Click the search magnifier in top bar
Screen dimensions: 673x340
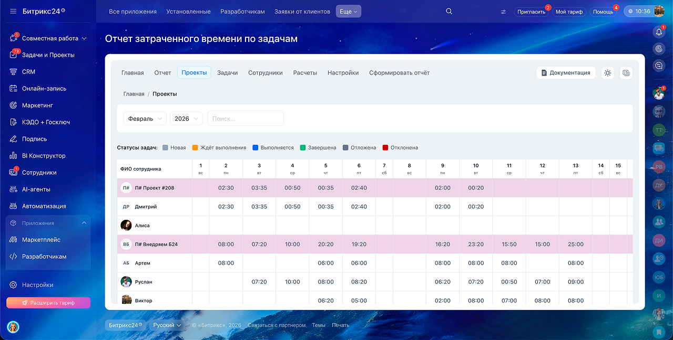click(x=448, y=12)
